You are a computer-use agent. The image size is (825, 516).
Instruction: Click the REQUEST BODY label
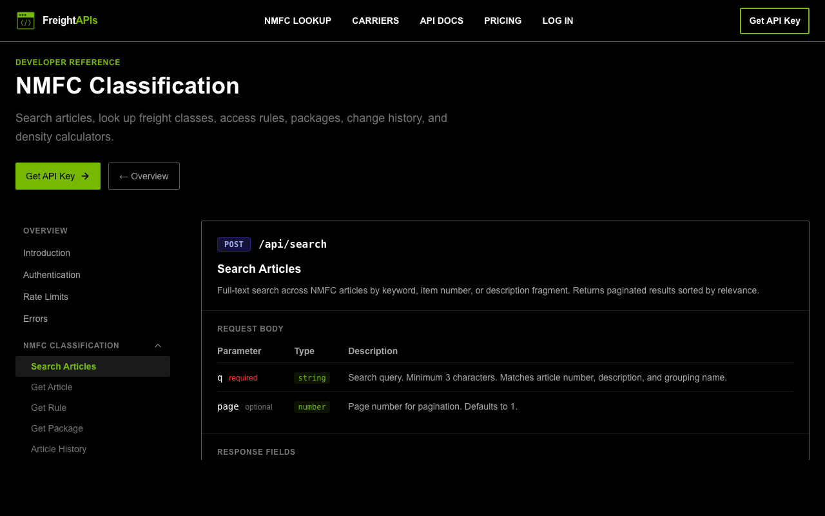(250, 329)
